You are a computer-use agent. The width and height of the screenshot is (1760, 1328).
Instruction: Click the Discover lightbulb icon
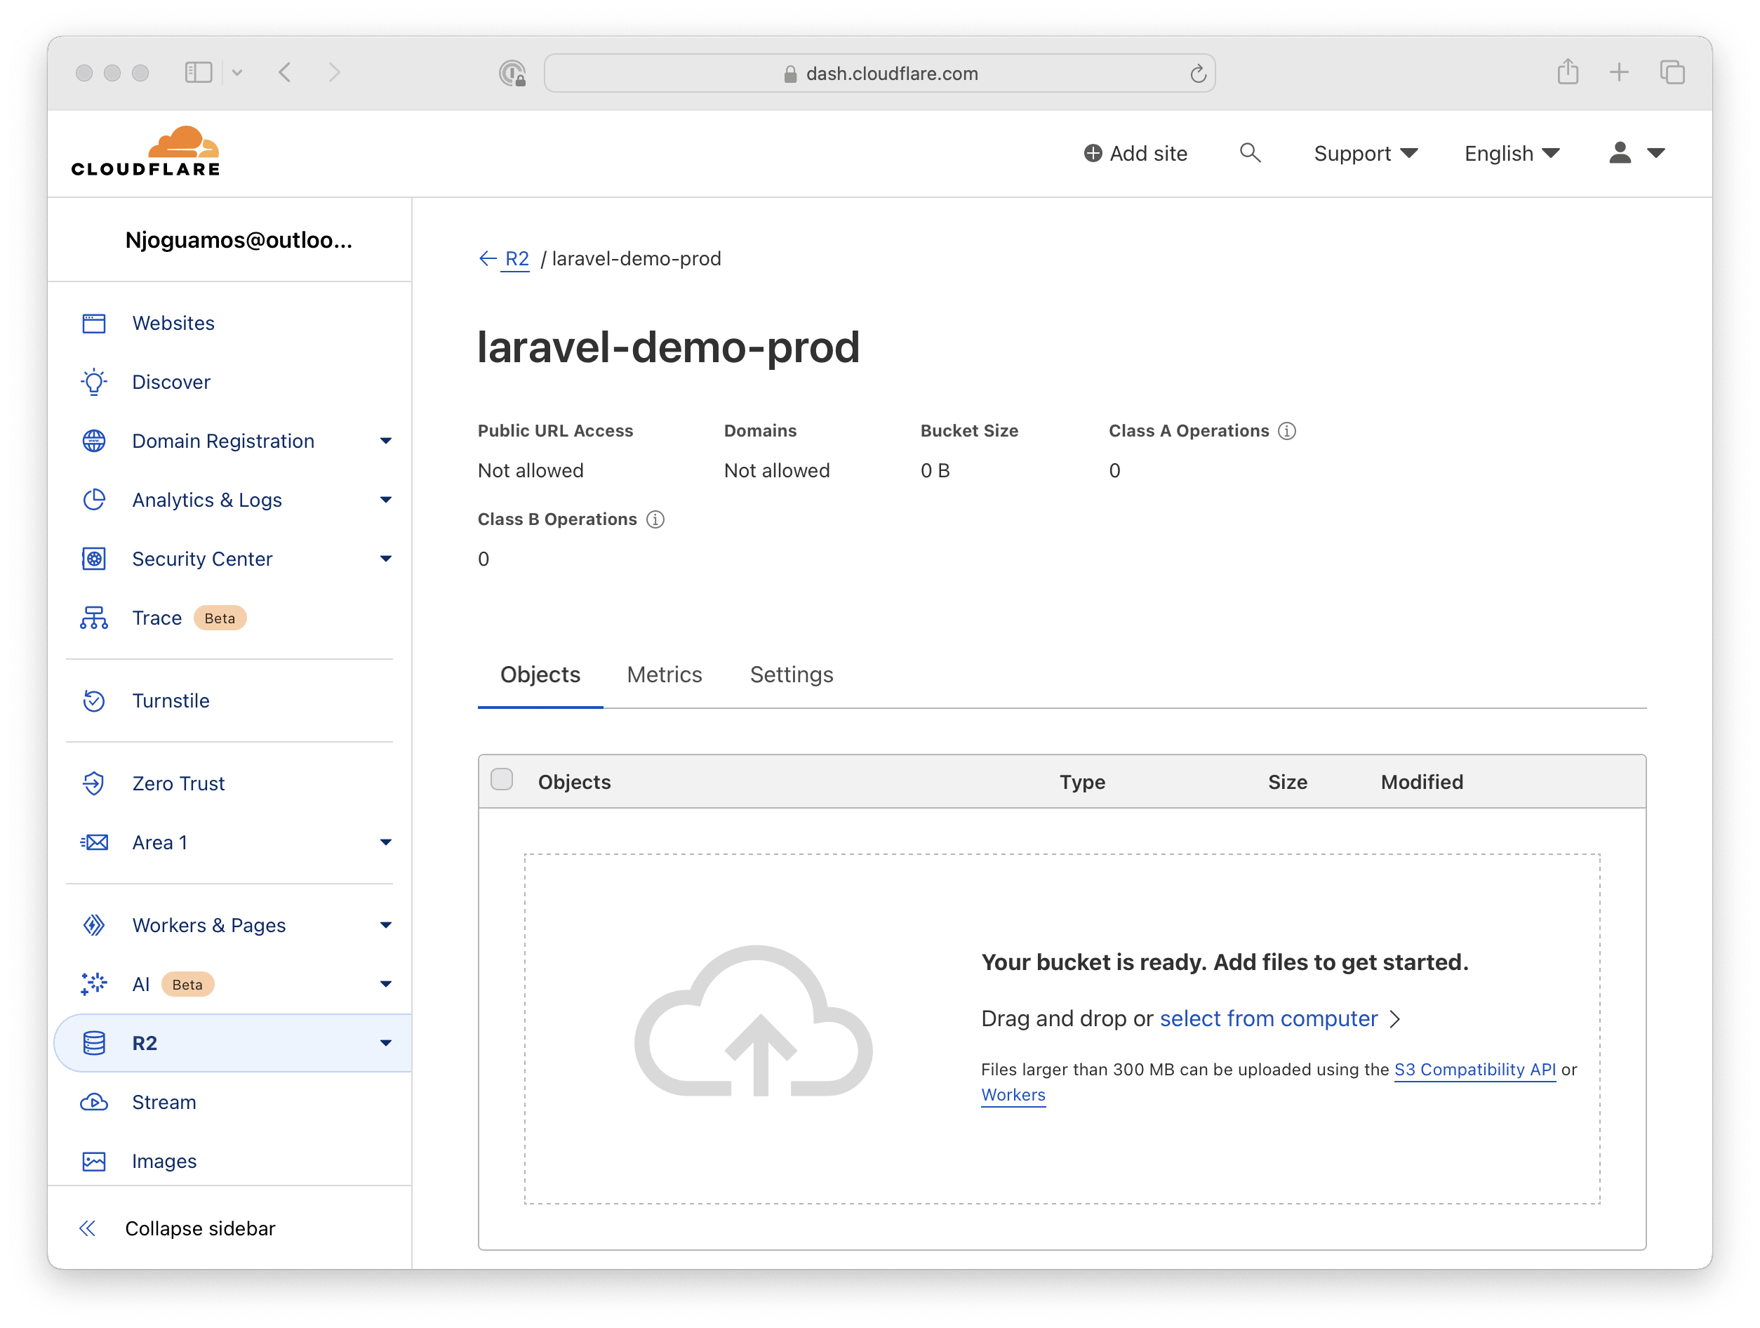(94, 382)
